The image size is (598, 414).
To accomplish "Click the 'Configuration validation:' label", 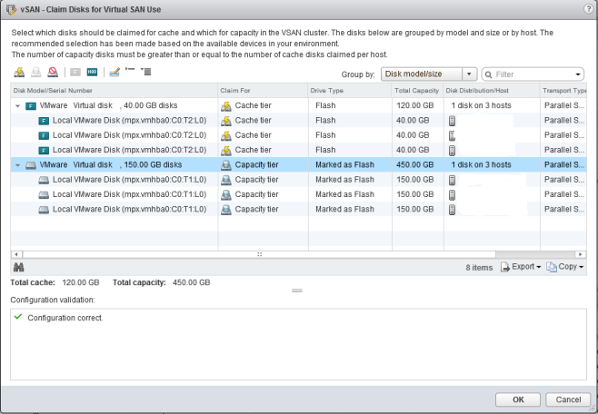I will click(53, 300).
